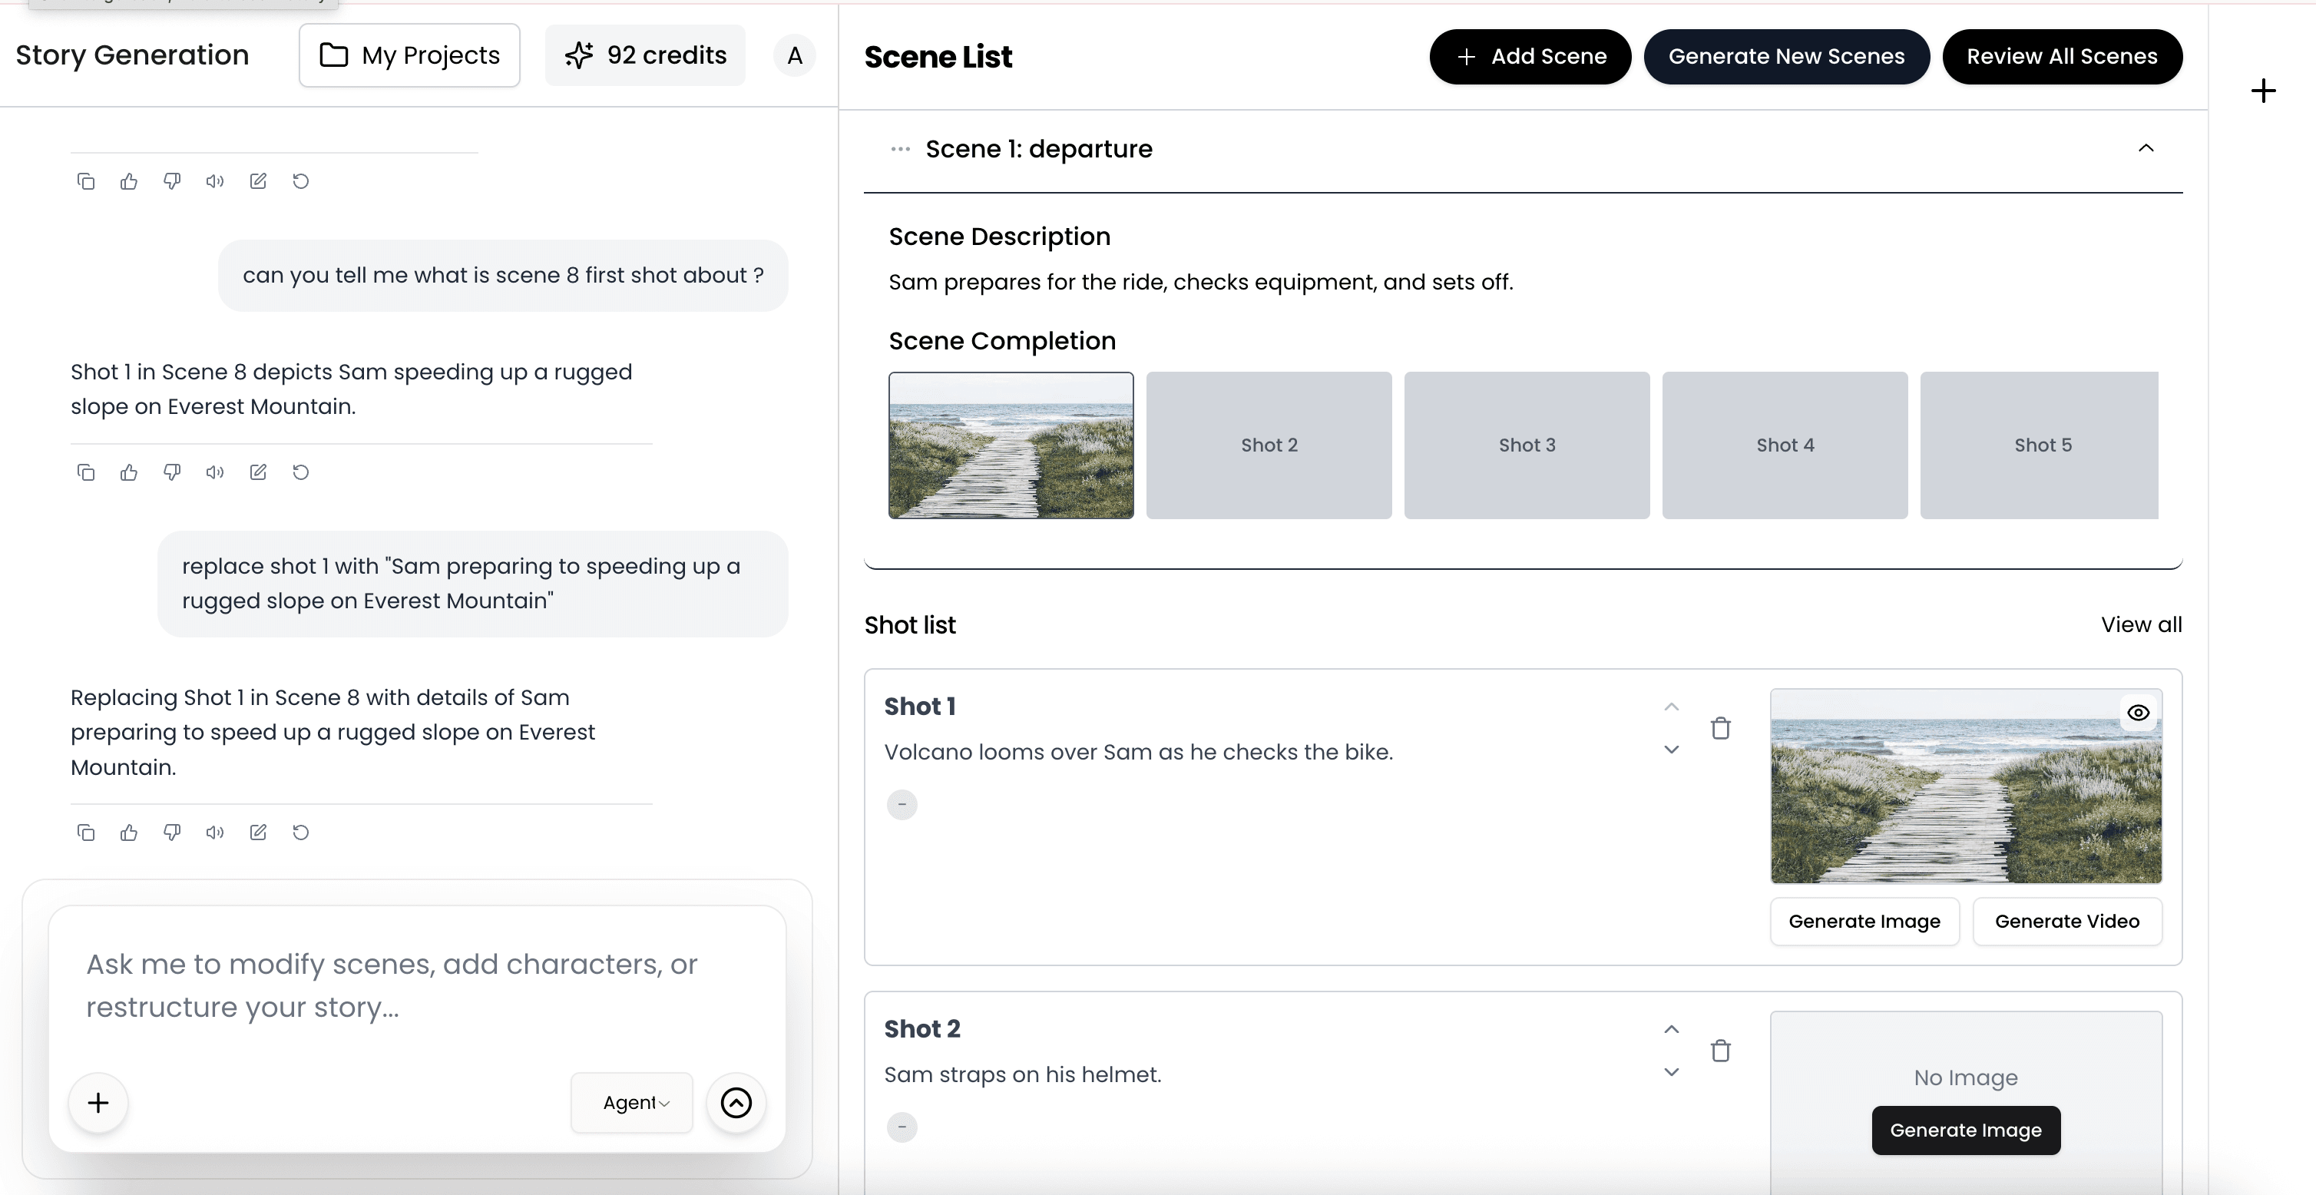Play audio readout of the last response
Screen dimensions: 2316x1195
pos(214,832)
